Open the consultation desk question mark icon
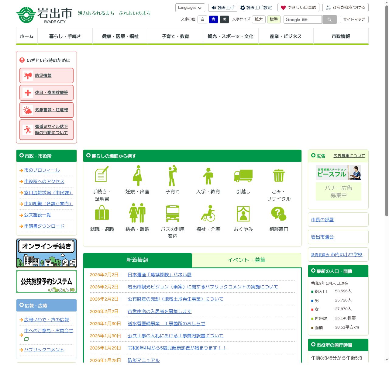The width and height of the screenshot is (389, 389). coord(278,213)
